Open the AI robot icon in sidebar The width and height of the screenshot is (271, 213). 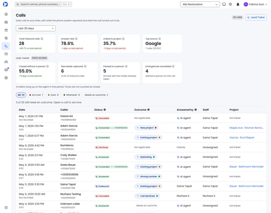click(x=6, y=70)
